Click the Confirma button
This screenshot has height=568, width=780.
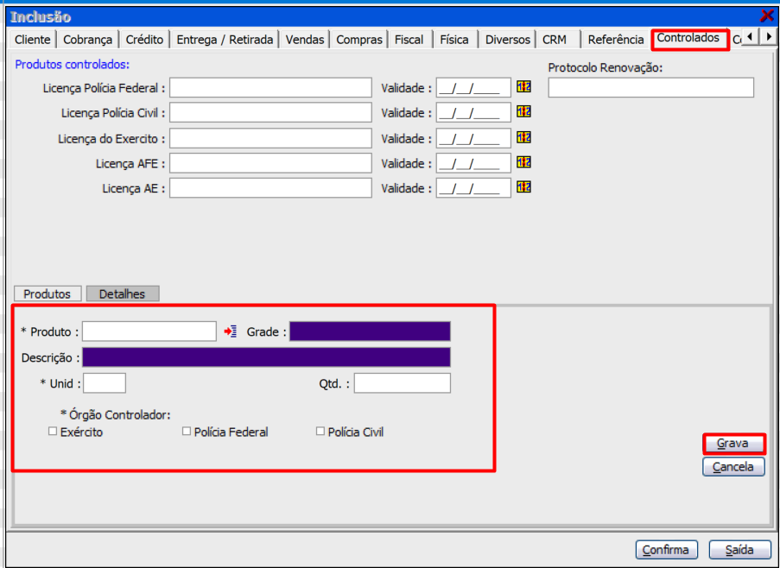click(666, 550)
